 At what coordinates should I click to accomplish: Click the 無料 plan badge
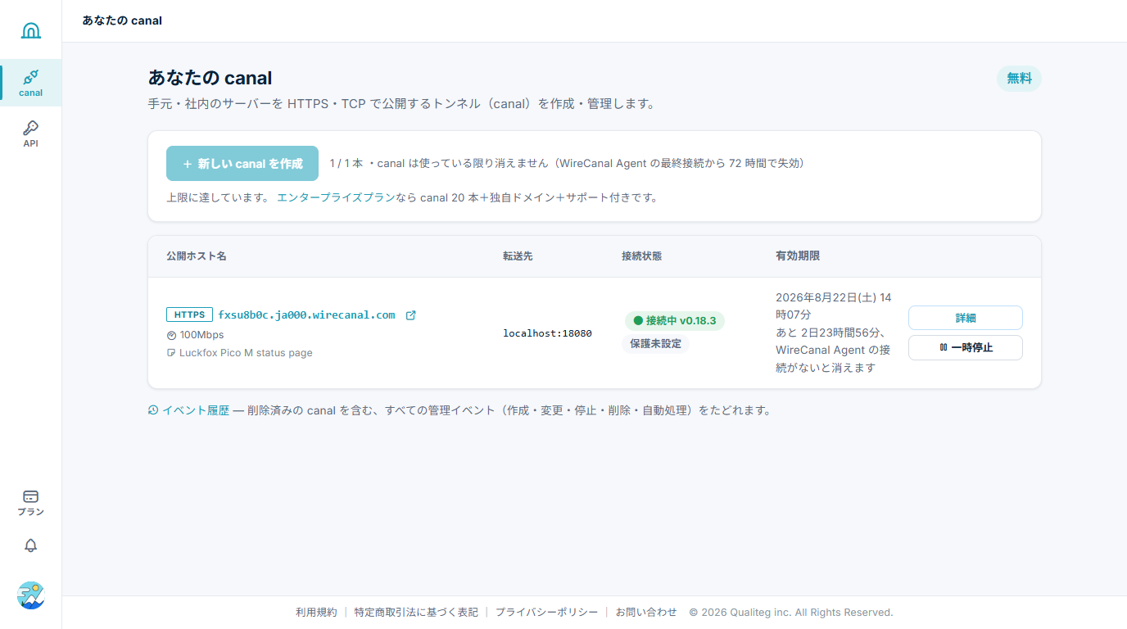pos(1019,79)
